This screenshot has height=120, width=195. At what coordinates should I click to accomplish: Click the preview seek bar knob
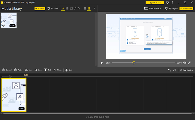[x=134, y=63]
